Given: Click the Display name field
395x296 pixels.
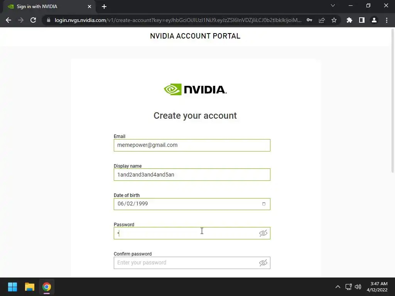Looking at the screenshot, I should [192, 175].
